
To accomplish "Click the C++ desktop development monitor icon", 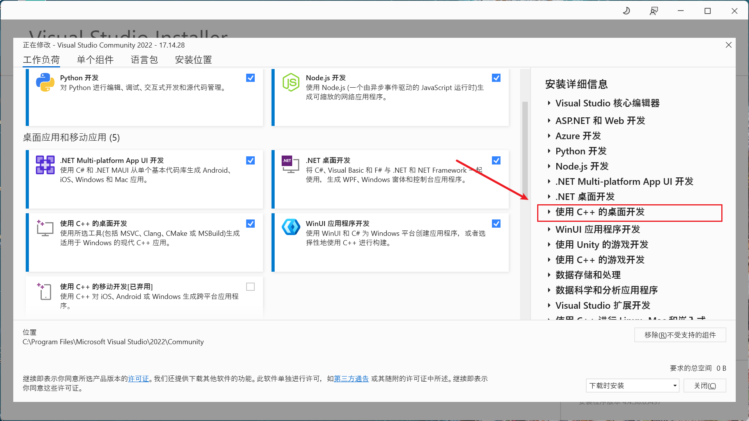I will [45, 228].
